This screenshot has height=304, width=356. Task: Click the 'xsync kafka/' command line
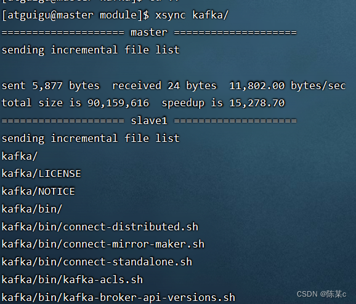(x=115, y=15)
